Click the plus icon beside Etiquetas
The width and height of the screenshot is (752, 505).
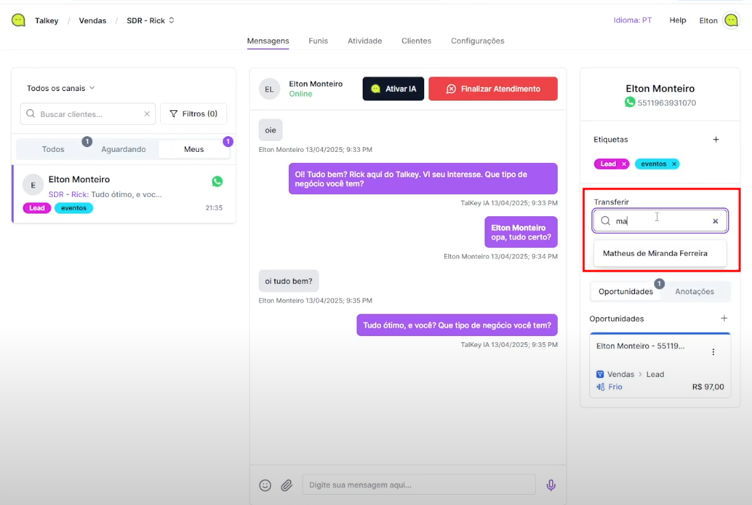click(x=716, y=140)
